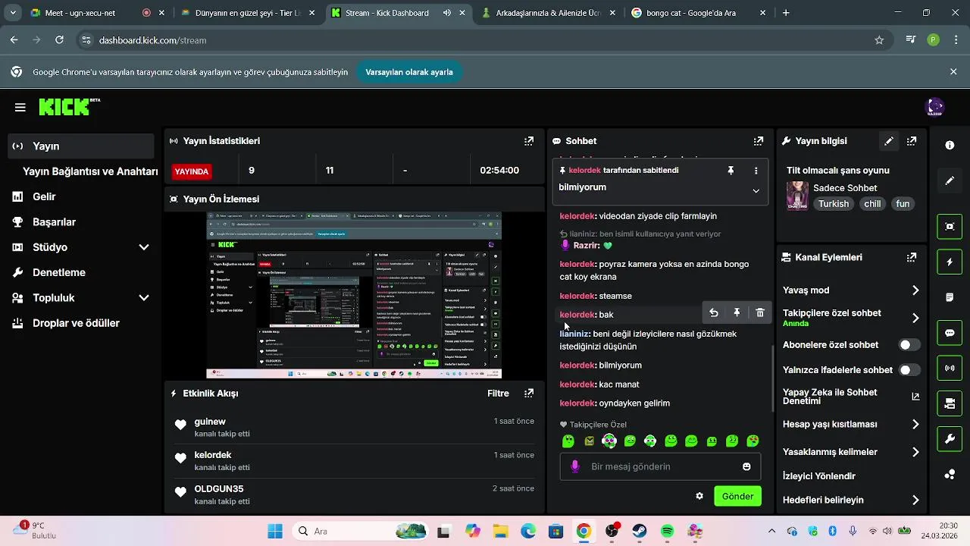Enable Yalnızca ifadelerle sohbet switch
The width and height of the screenshot is (970, 546).
point(909,370)
